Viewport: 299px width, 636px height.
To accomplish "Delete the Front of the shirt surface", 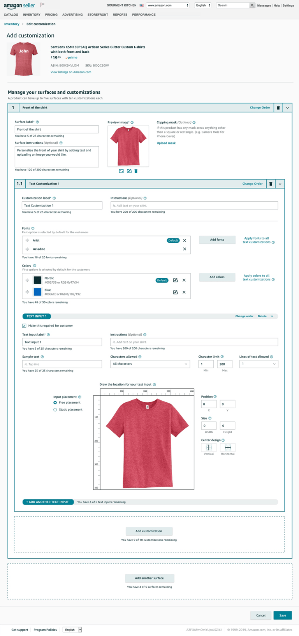I will coord(278,108).
